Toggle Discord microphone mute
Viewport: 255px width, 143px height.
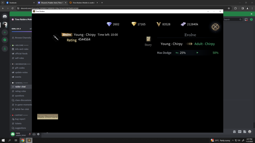click(x=30, y=134)
